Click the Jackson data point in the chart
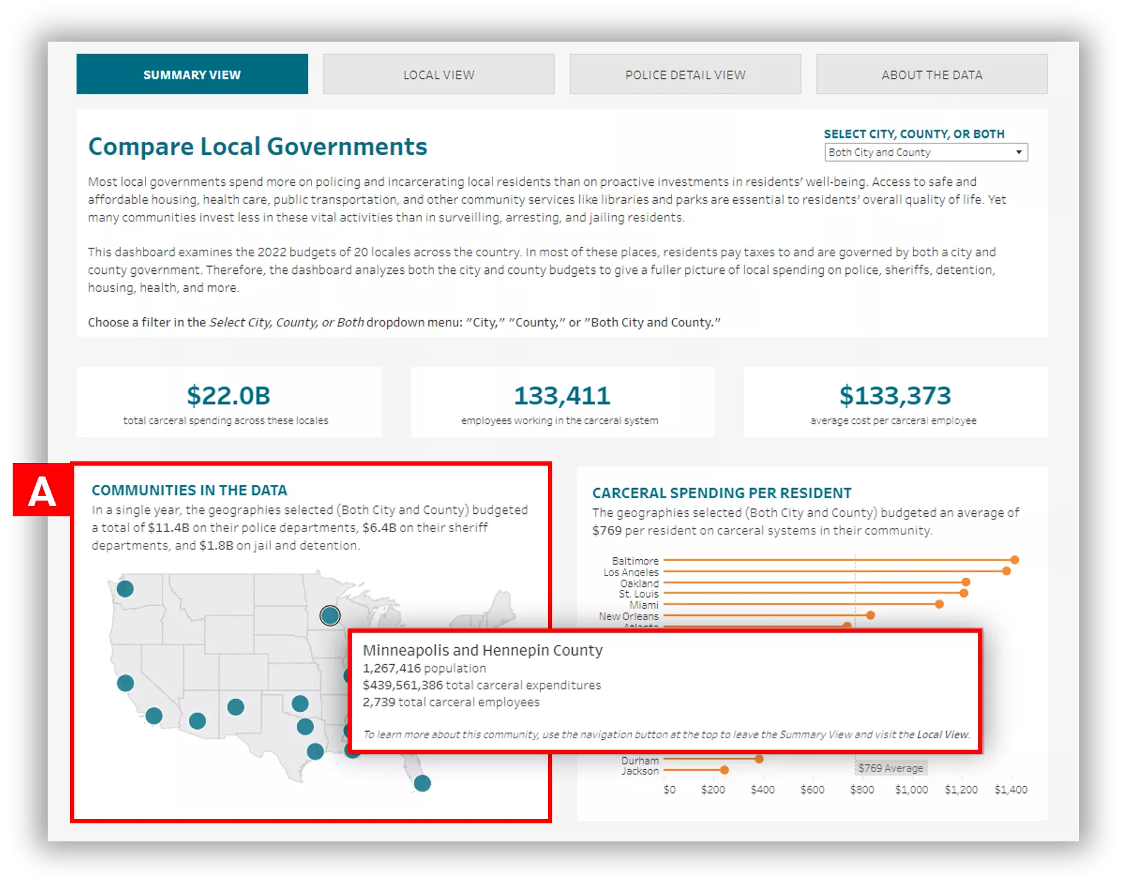Image resolution: width=1123 pixels, height=883 pixels. [x=724, y=770]
